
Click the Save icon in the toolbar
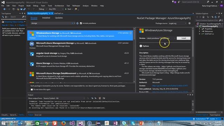[x=21, y=9]
